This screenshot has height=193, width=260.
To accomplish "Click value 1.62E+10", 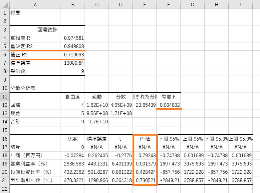I will pos(97,105).
